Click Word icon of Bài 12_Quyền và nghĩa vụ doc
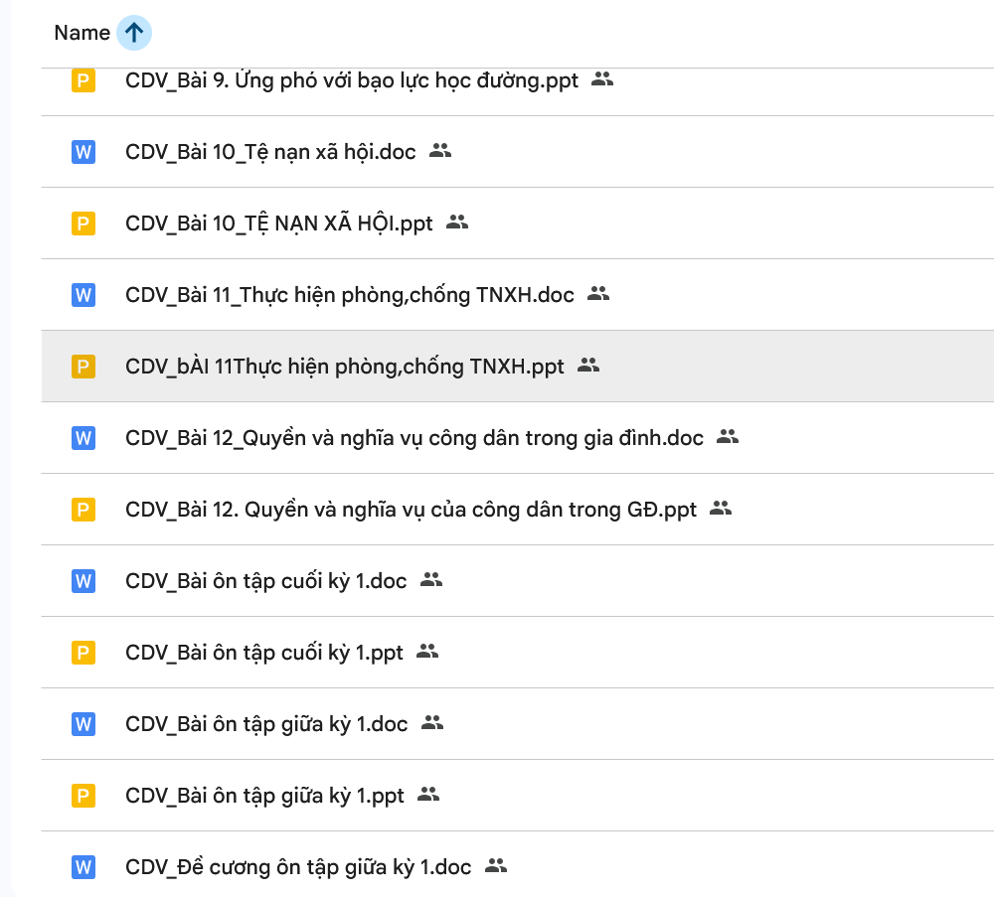 83,438
